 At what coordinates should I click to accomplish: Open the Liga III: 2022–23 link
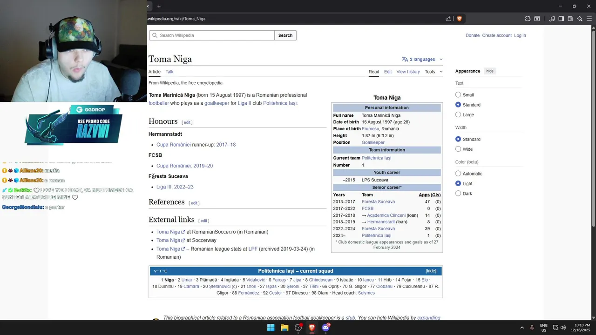175,187
